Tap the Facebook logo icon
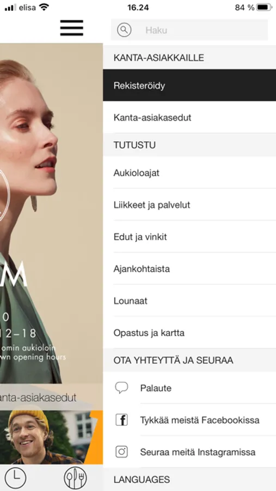The image size is (276, 491). pos(121,420)
